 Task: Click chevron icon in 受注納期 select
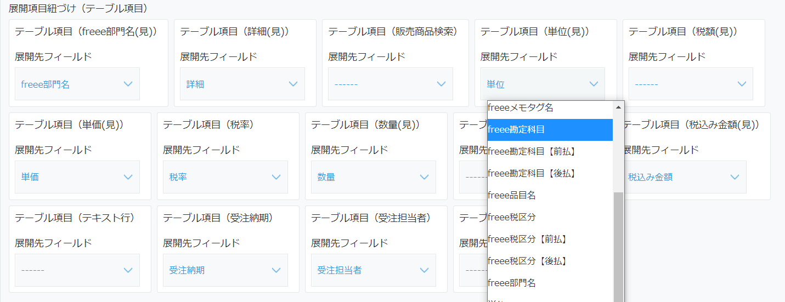click(276, 270)
